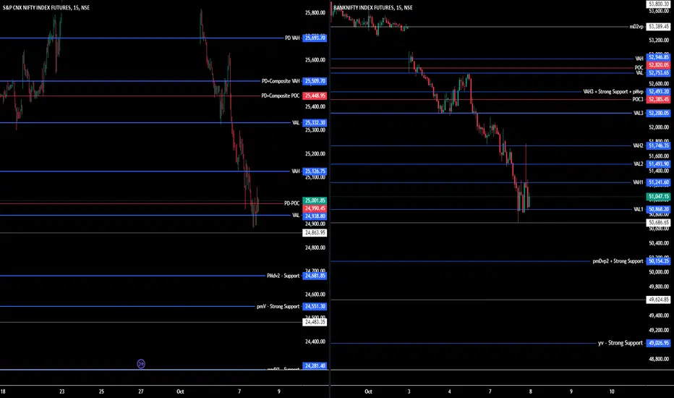Click the white 24,863.95 price tag
The width and height of the screenshot is (674, 398).
[315, 233]
